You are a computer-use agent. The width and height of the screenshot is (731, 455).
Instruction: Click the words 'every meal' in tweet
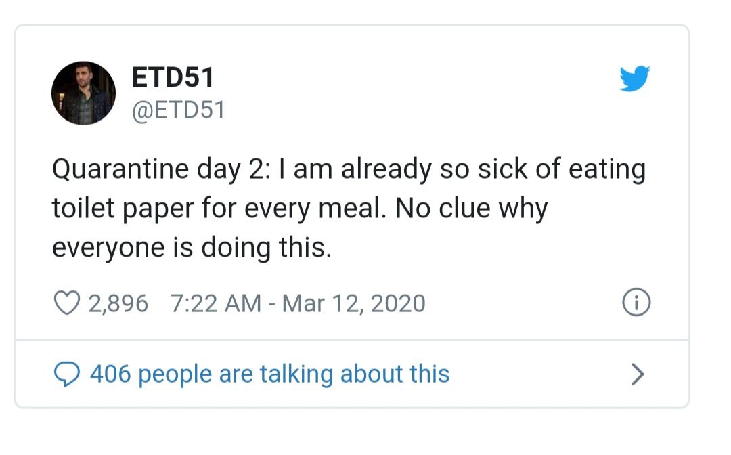(315, 209)
